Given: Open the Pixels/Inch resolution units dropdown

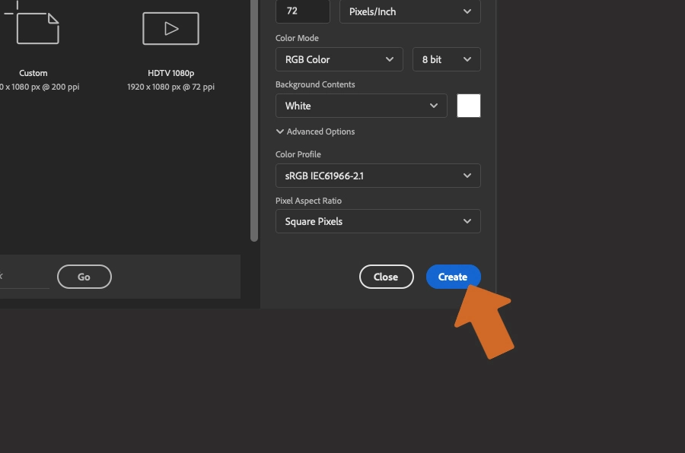Looking at the screenshot, I should coord(409,11).
